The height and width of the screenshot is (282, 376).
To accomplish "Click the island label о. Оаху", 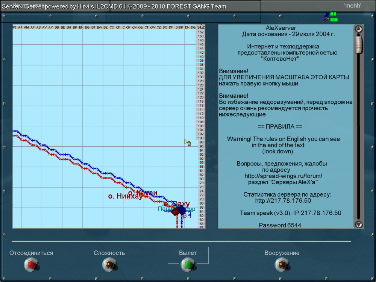I will pos(180,203).
